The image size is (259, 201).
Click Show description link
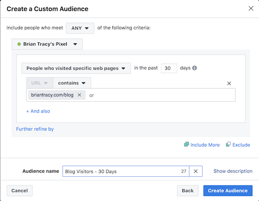coord(233,171)
